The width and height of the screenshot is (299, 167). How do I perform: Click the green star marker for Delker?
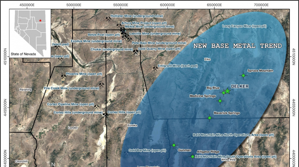click(228, 91)
